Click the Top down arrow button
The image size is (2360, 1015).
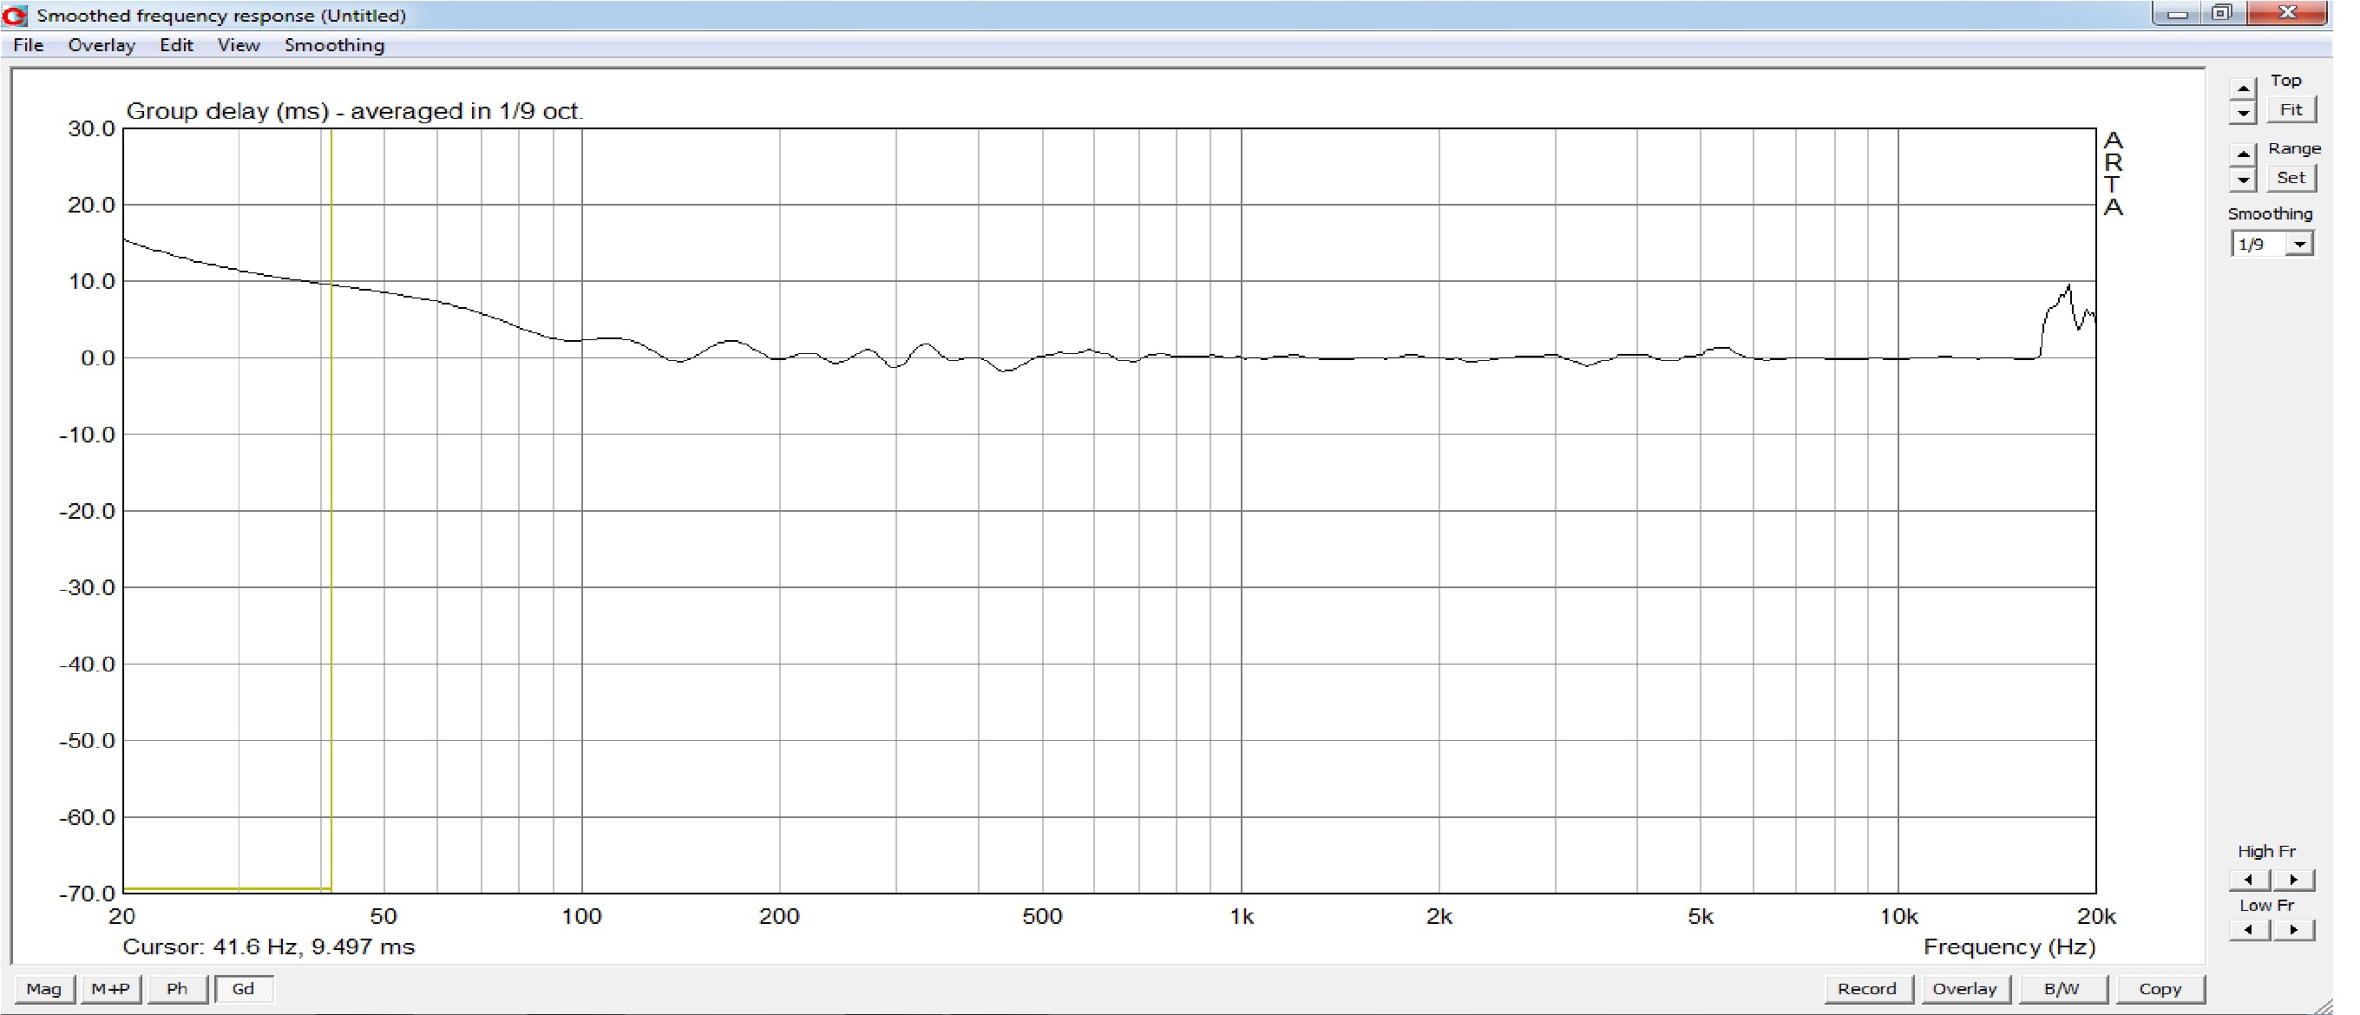(x=2243, y=113)
